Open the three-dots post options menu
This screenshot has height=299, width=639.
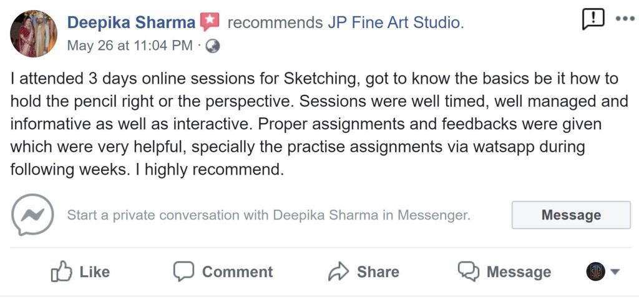625,19
